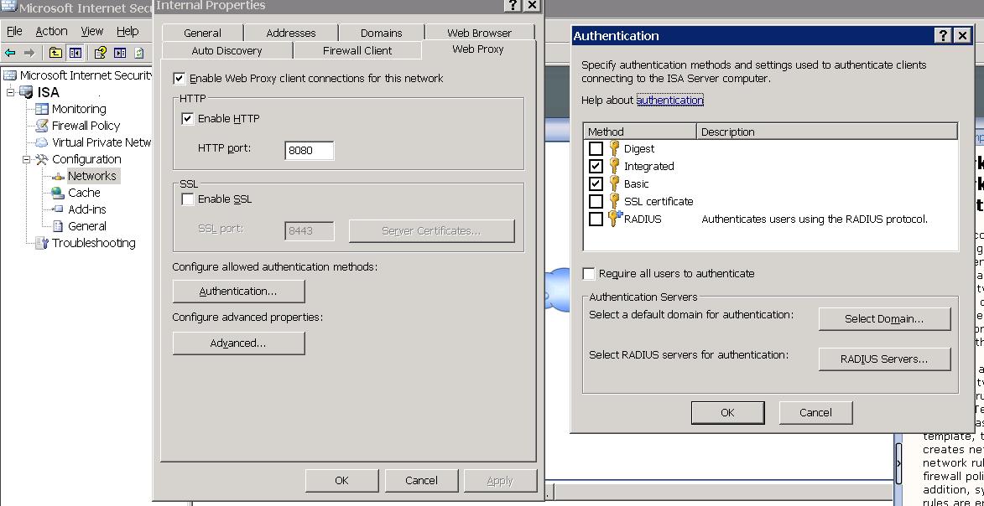Click the General node document icon
This screenshot has width=984, height=506.
click(x=58, y=226)
